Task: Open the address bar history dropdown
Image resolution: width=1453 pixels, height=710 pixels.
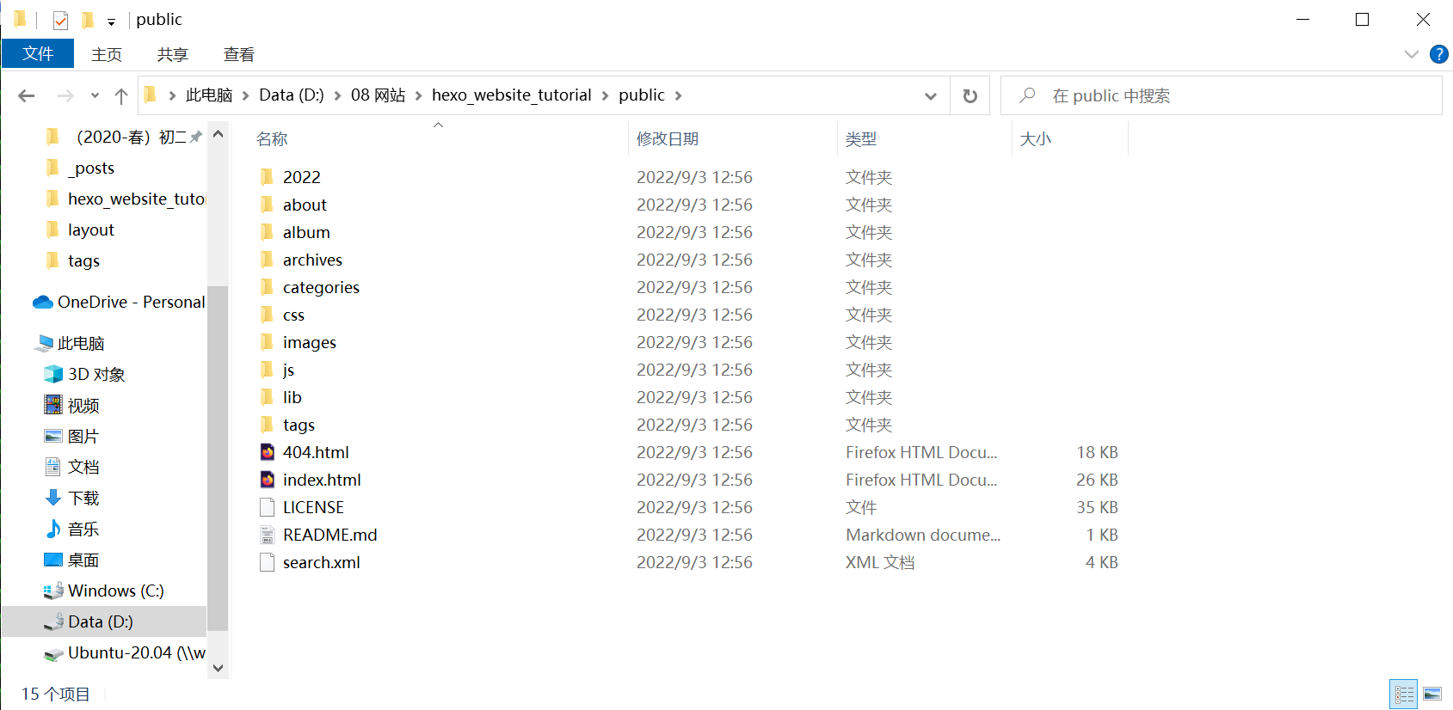Action: click(x=930, y=95)
